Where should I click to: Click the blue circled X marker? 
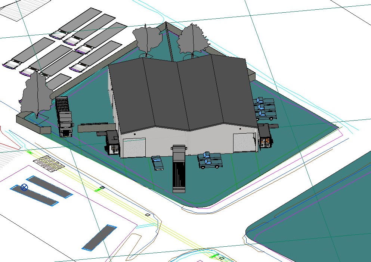pyautogui.click(x=24, y=187)
